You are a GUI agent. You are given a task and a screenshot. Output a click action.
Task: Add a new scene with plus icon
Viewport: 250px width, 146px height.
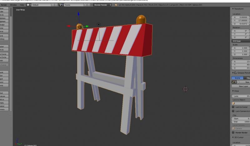click(x=85, y=5)
